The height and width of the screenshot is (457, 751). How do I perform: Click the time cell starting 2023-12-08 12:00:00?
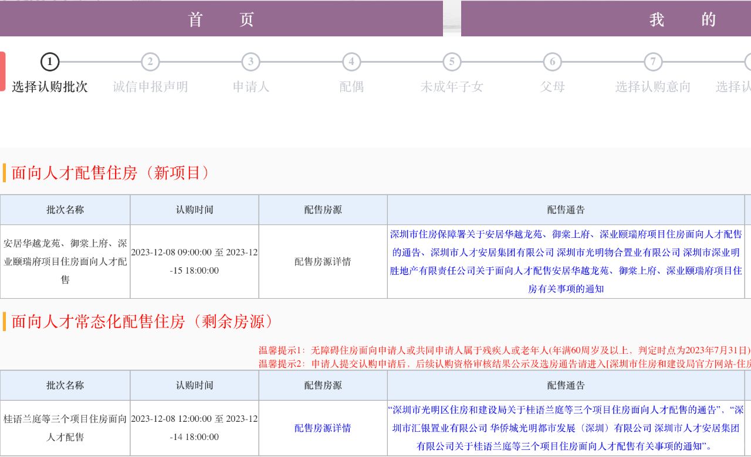click(194, 428)
